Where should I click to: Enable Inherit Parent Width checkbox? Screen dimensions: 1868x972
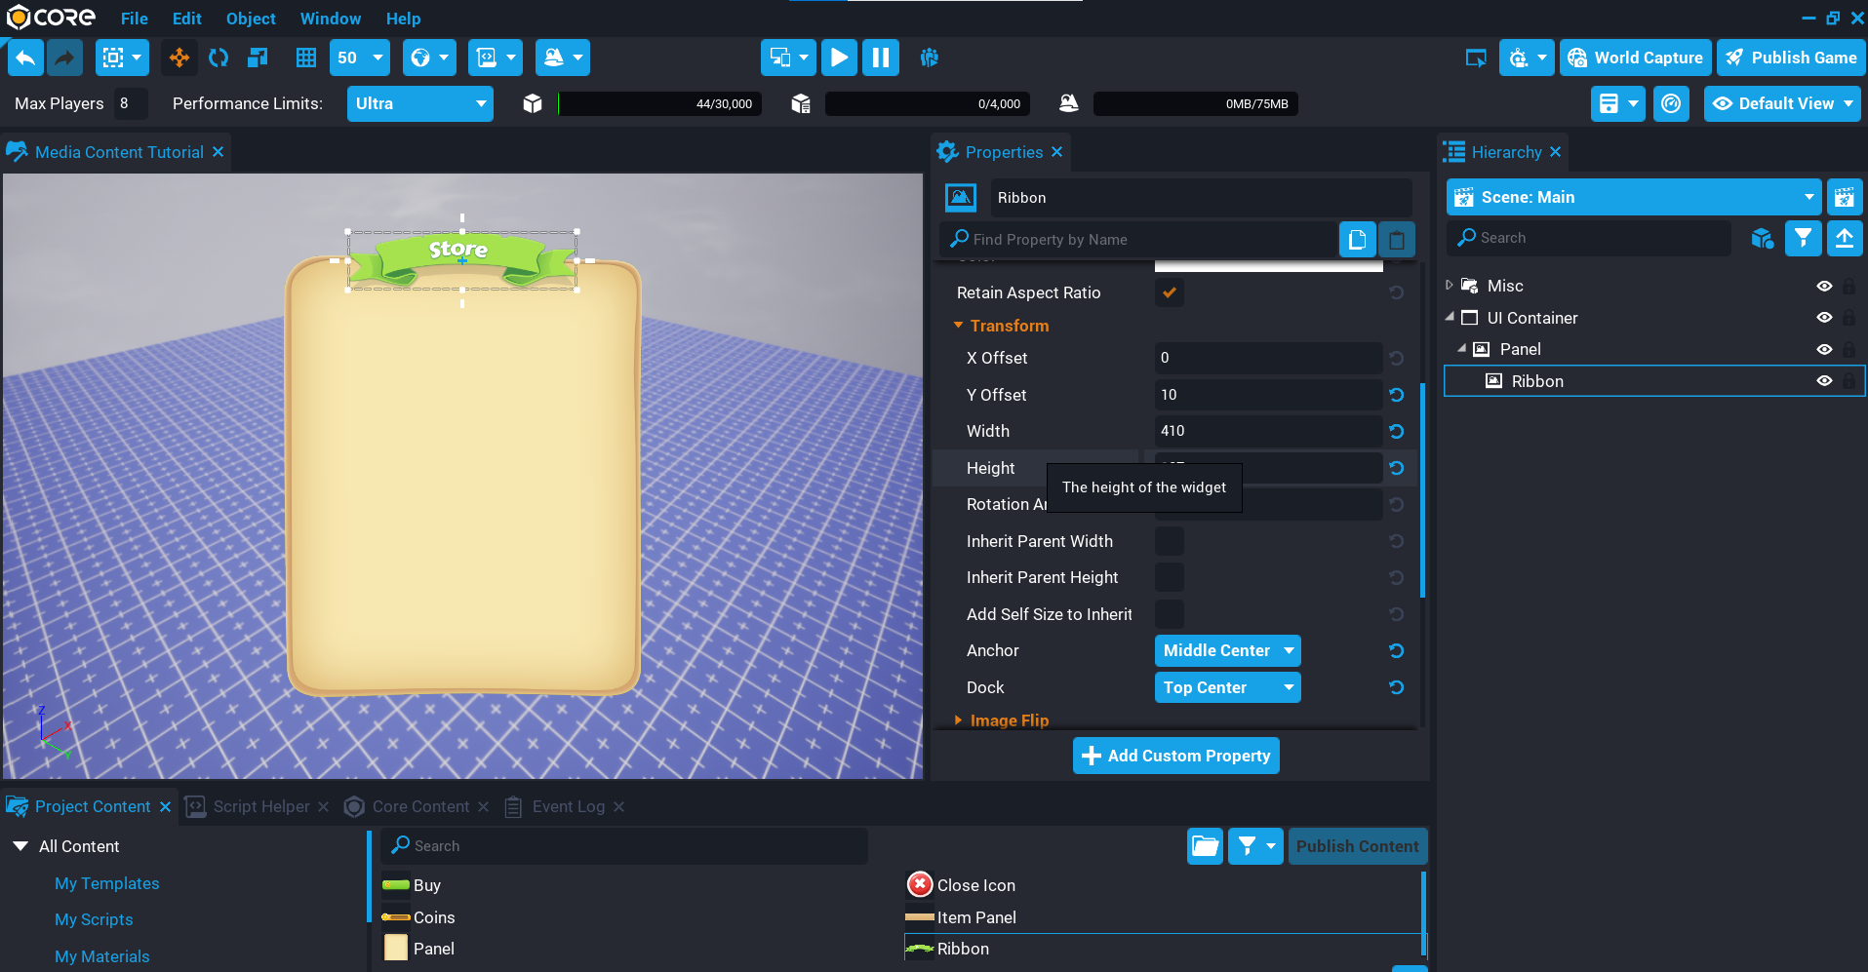[1169, 541]
